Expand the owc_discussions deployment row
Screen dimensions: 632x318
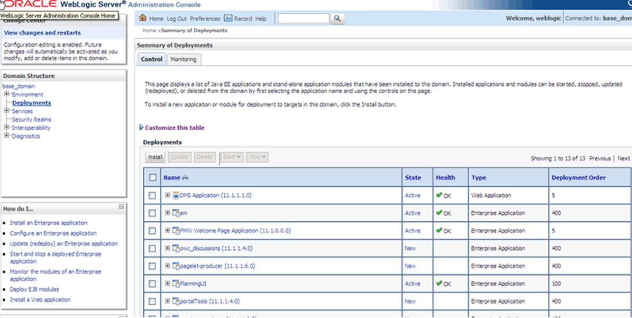pos(168,248)
